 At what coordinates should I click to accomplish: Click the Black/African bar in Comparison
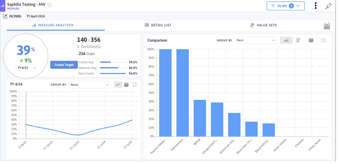coord(269,130)
